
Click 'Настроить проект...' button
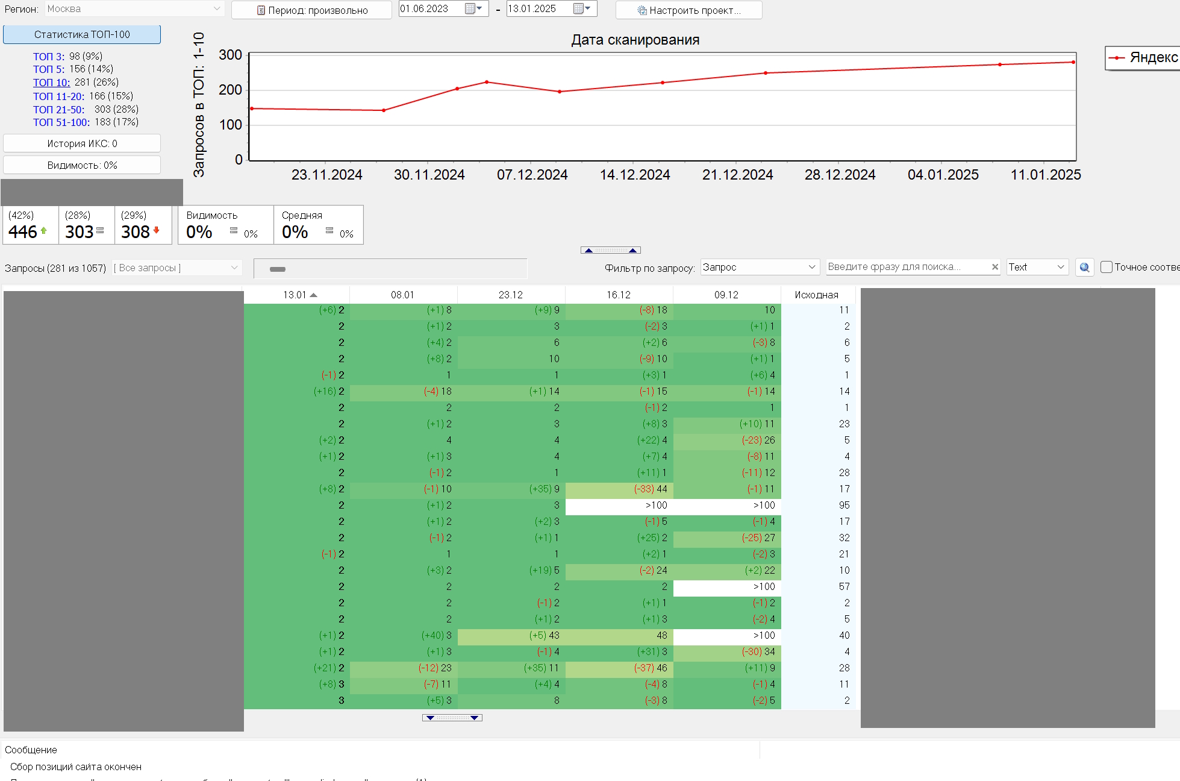pyautogui.click(x=688, y=10)
